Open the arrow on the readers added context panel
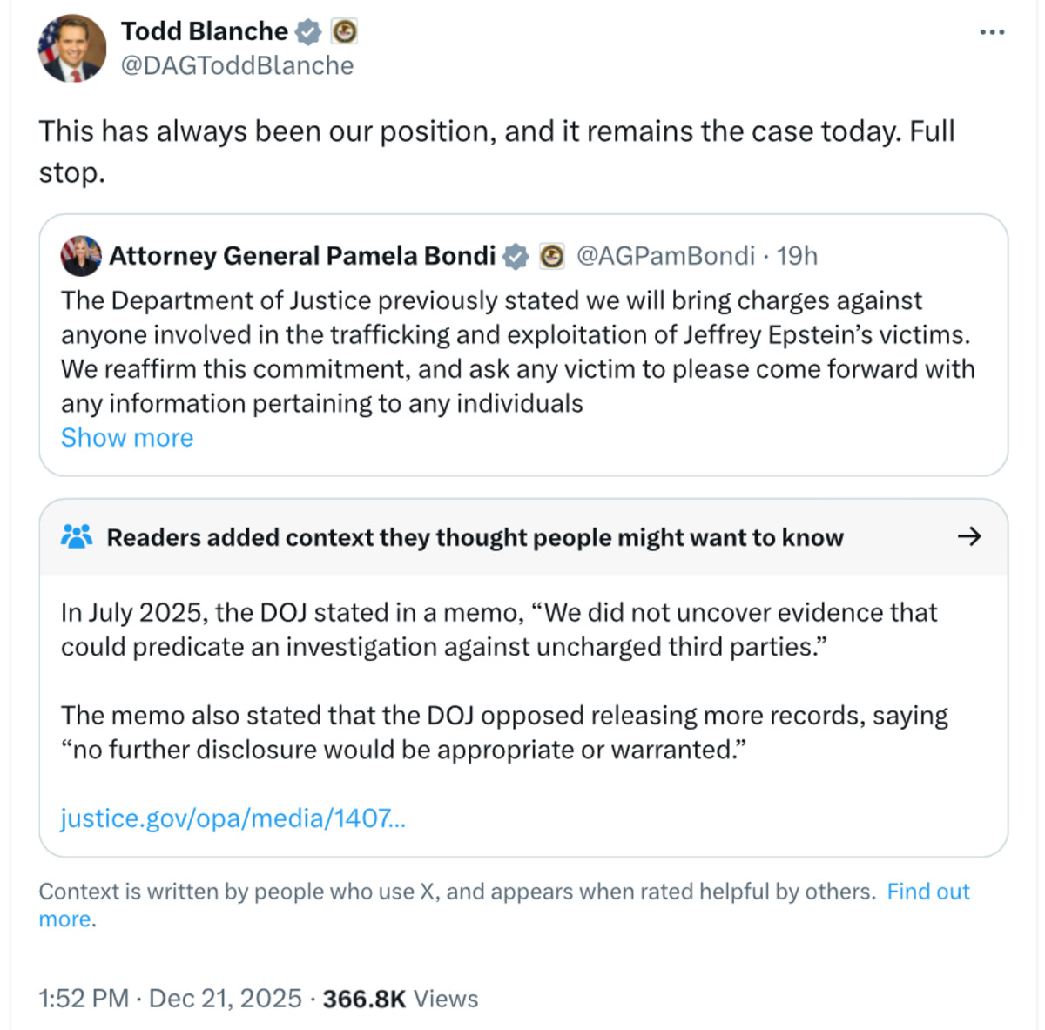This screenshot has height=1030, width=1045. tap(968, 537)
